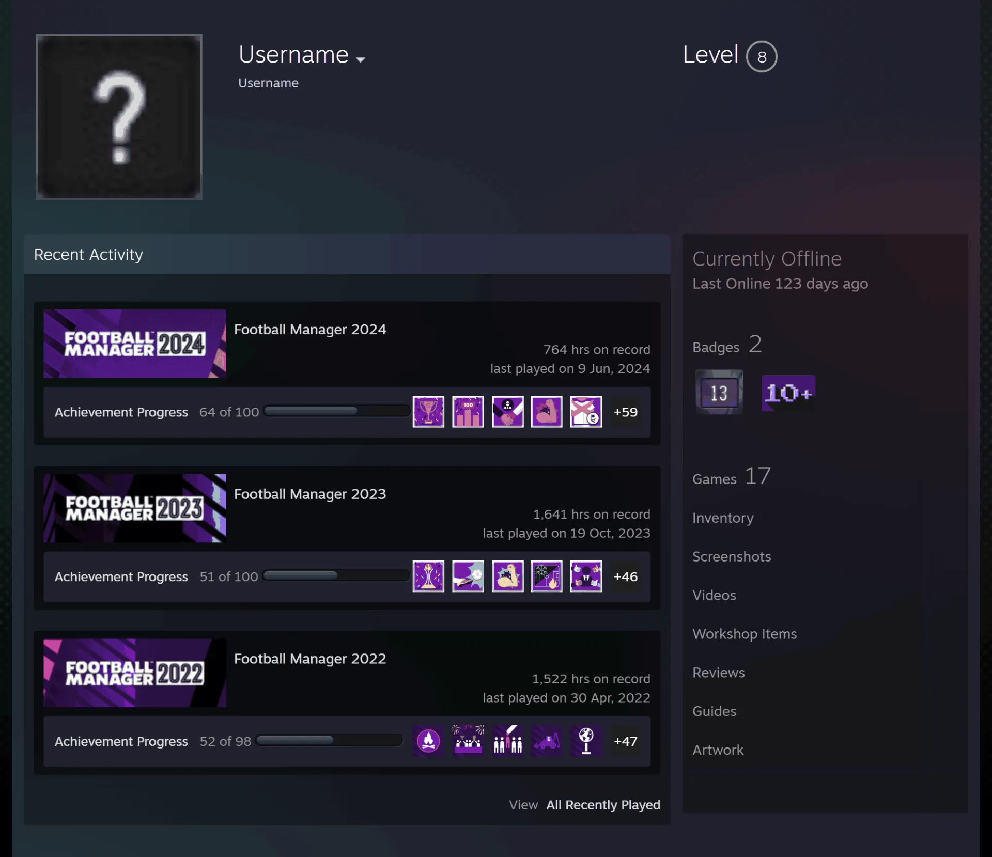Click the globe trophy achievement icon in Football Manager 2022
Screen dimensions: 992x857
586,741
